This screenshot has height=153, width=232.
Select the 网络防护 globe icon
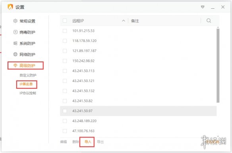[15, 54]
